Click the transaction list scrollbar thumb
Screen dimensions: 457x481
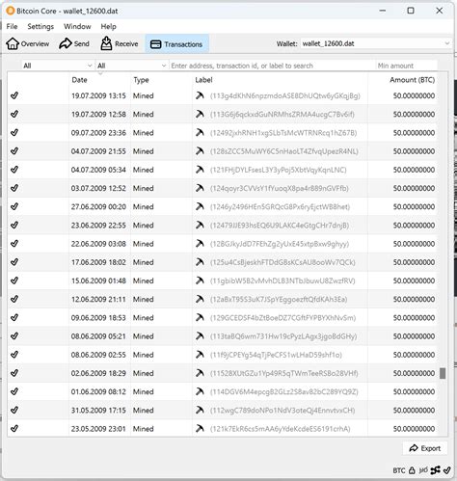tap(443, 373)
